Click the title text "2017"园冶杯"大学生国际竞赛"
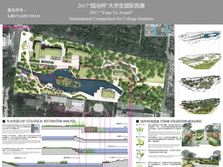Screen dimensions: 223x167 click(111, 6)
